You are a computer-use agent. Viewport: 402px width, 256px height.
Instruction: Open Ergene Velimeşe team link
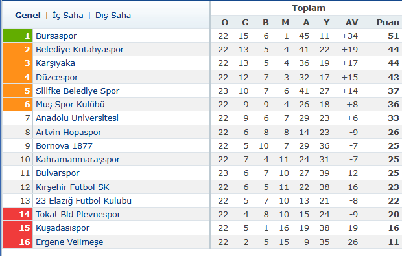69,242
